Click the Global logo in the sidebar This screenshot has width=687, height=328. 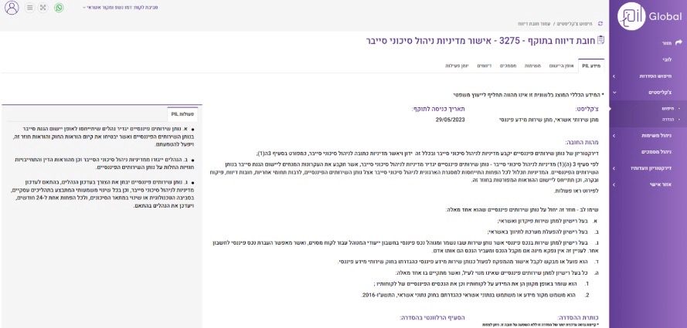[651, 17]
